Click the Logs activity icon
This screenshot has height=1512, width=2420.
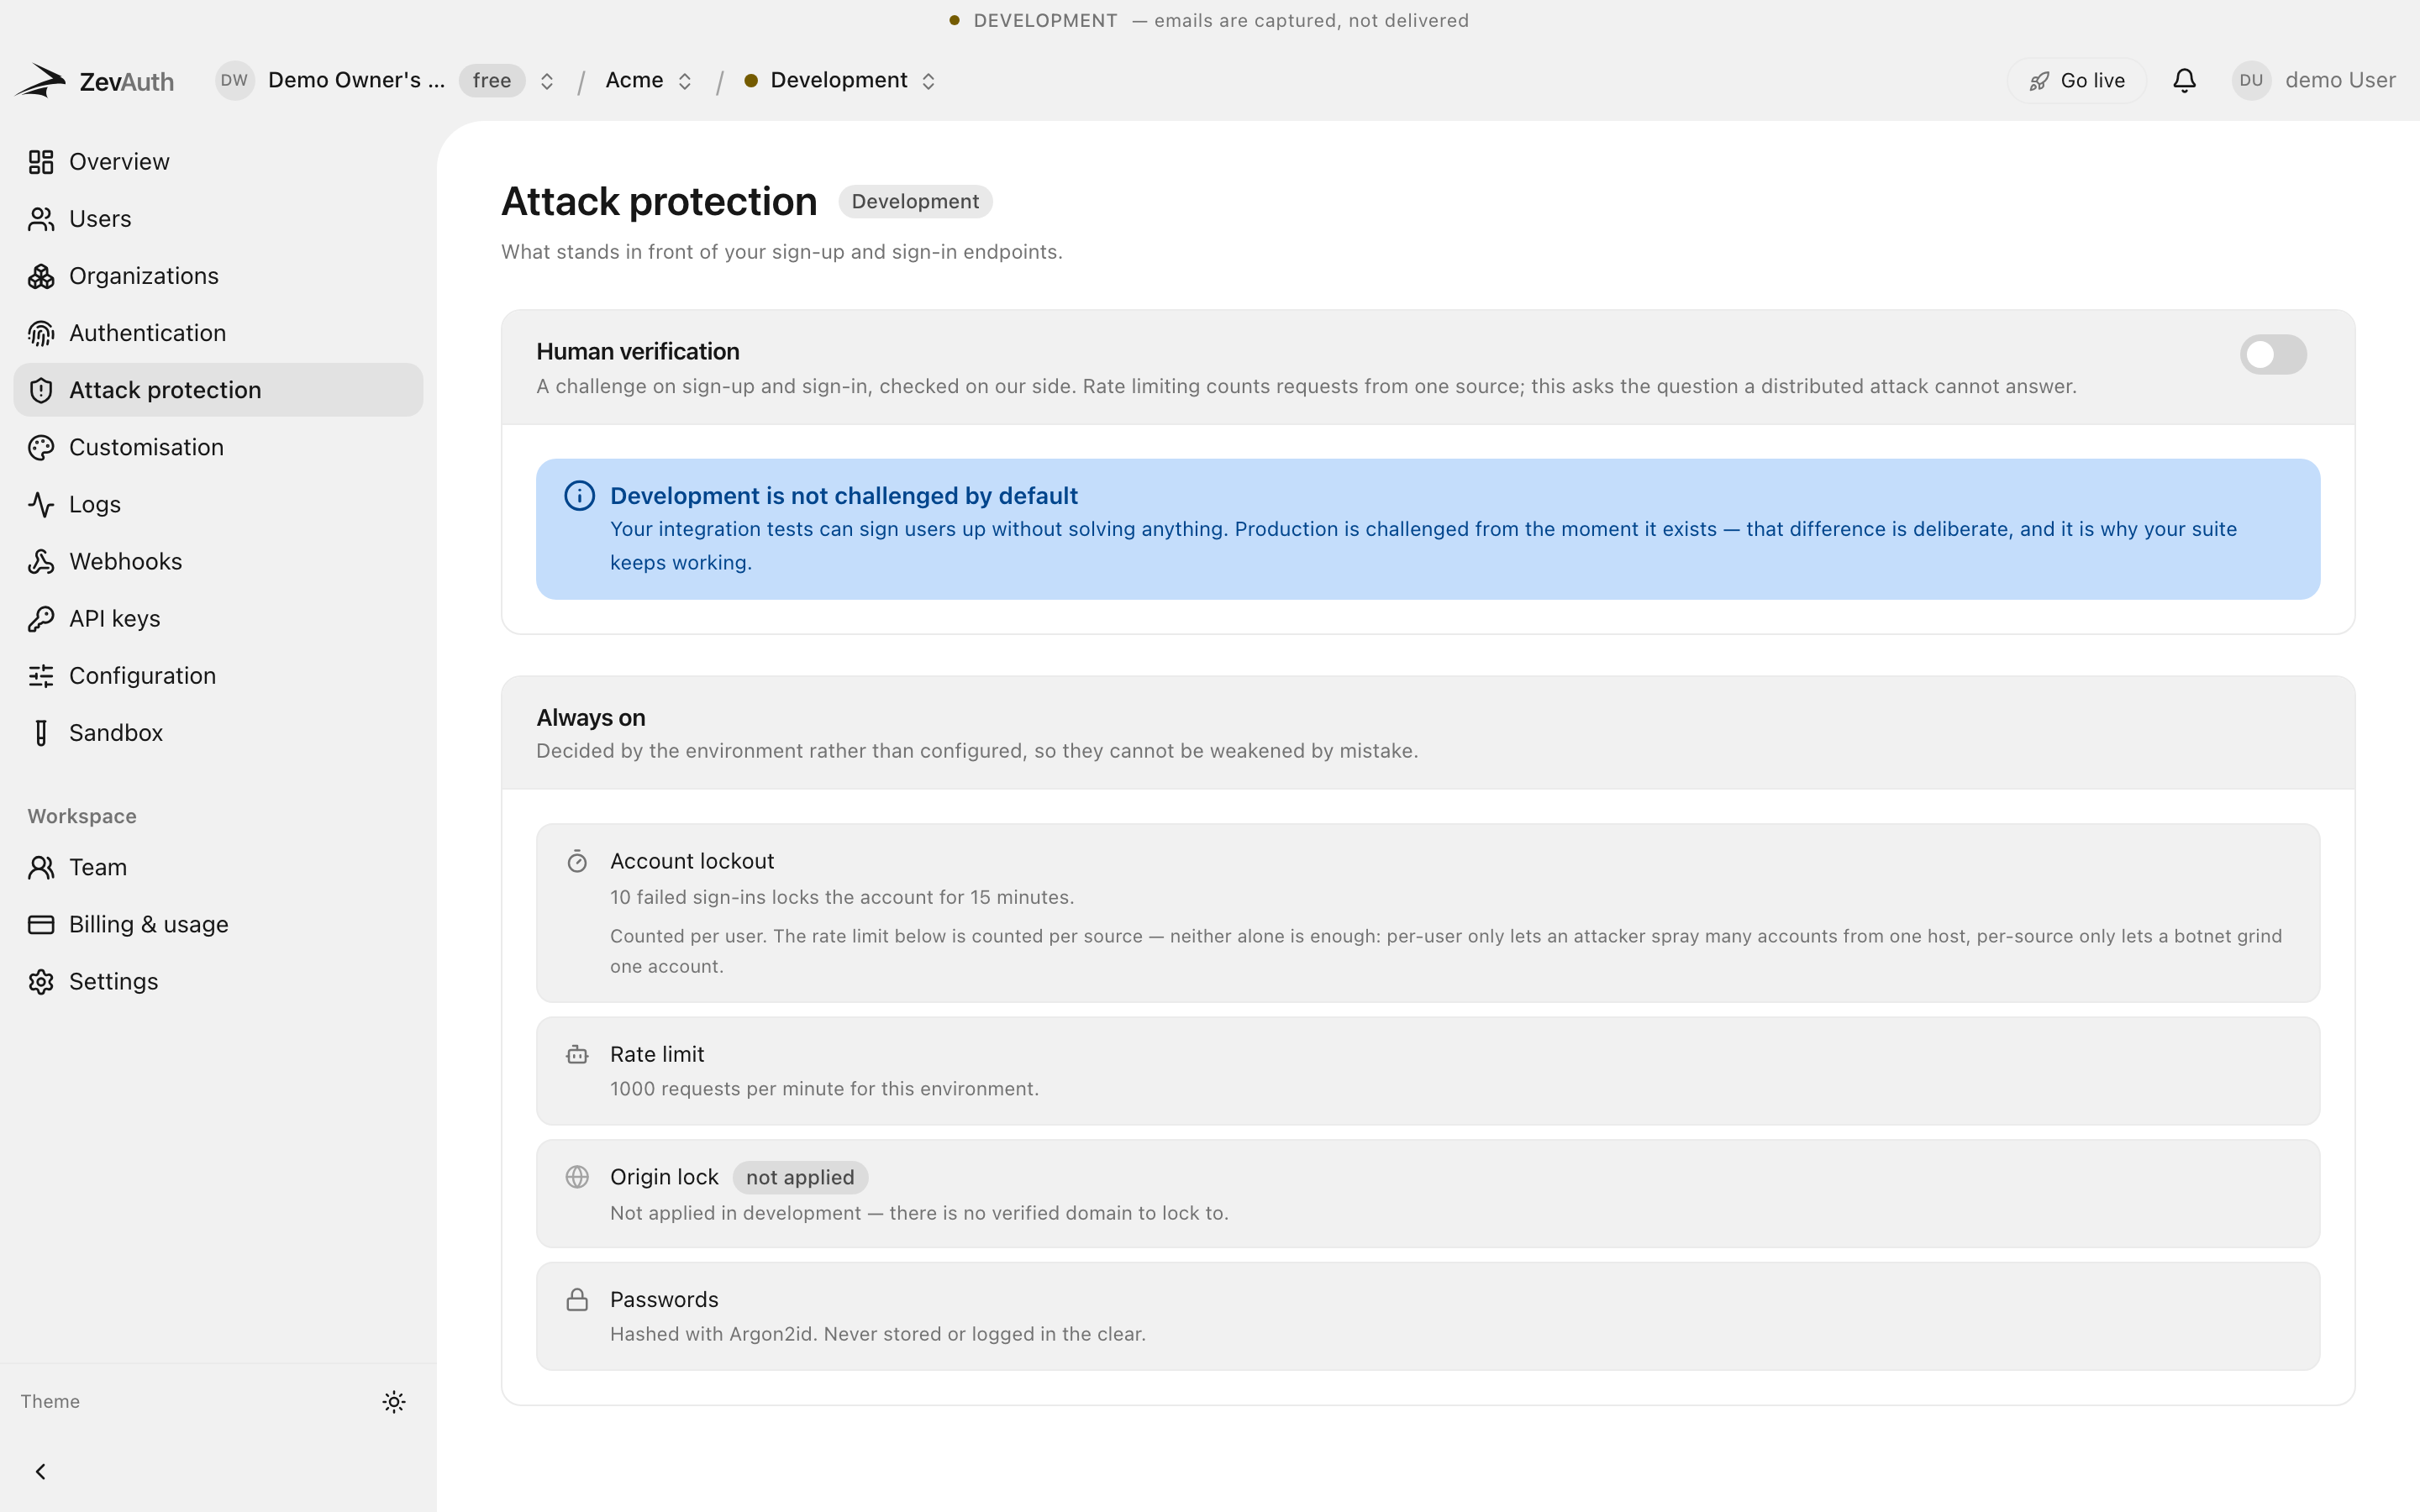click(x=41, y=504)
